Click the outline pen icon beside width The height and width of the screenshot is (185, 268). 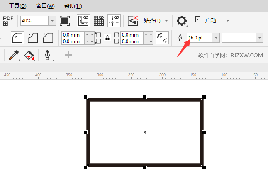pos(180,38)
